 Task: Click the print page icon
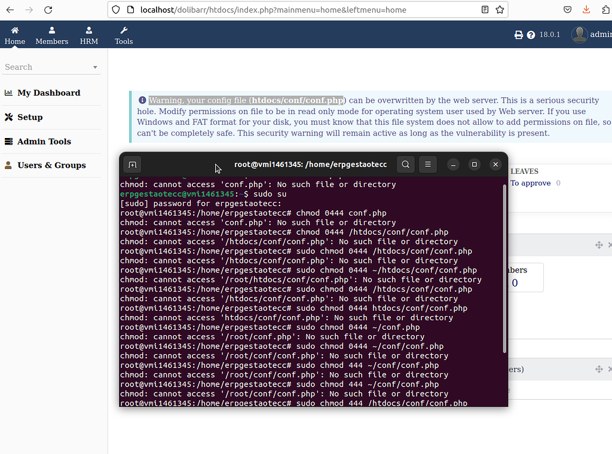518,35
